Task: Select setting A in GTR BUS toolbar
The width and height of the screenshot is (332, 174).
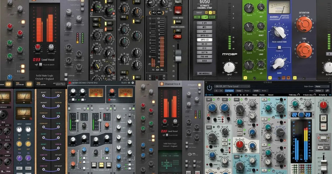Action: tap(237, 95)
